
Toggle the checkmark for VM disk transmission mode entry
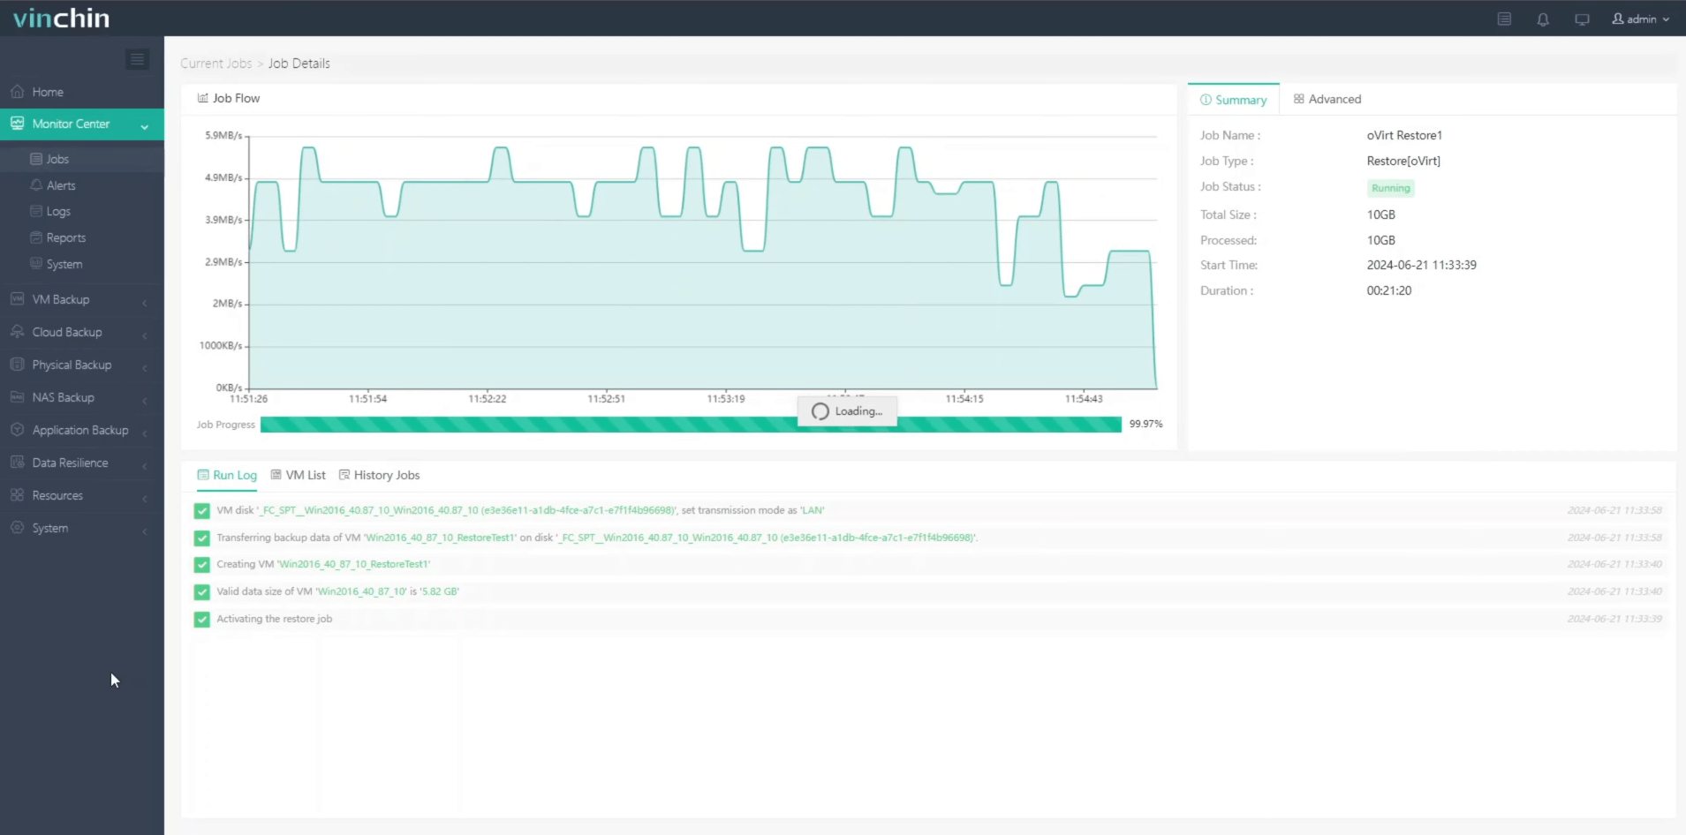[202, 511]
